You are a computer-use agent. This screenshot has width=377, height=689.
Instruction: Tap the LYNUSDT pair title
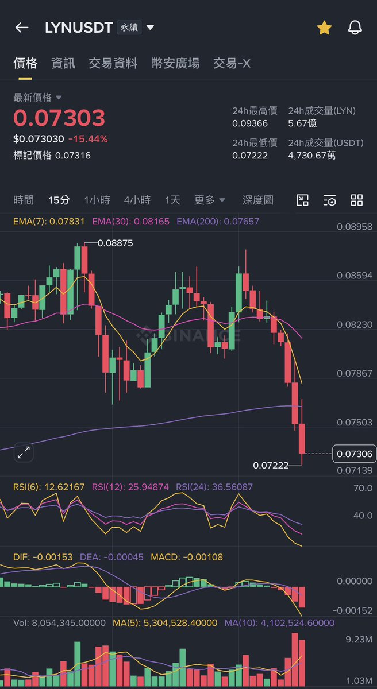(x=79, y=28)
